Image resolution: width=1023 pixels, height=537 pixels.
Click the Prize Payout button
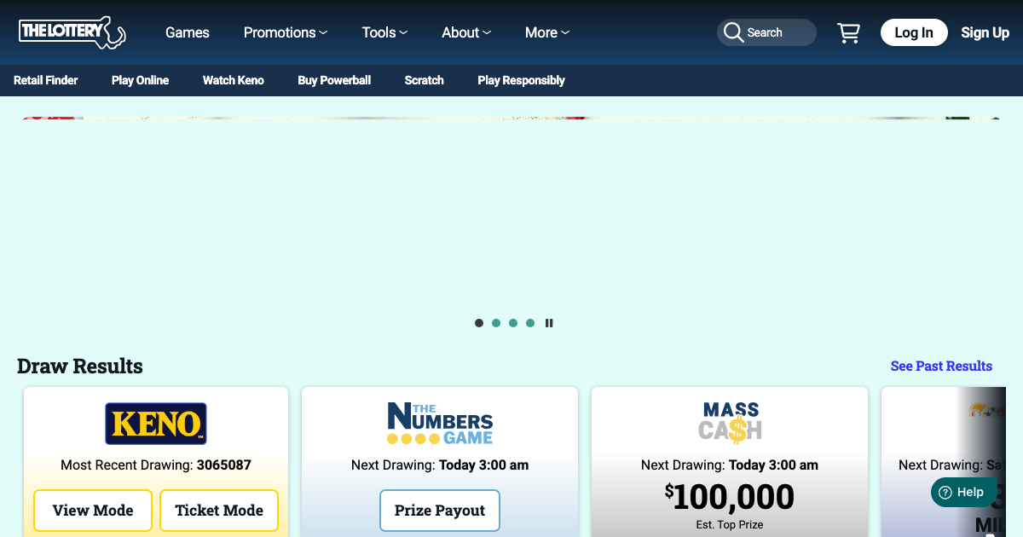440,511
